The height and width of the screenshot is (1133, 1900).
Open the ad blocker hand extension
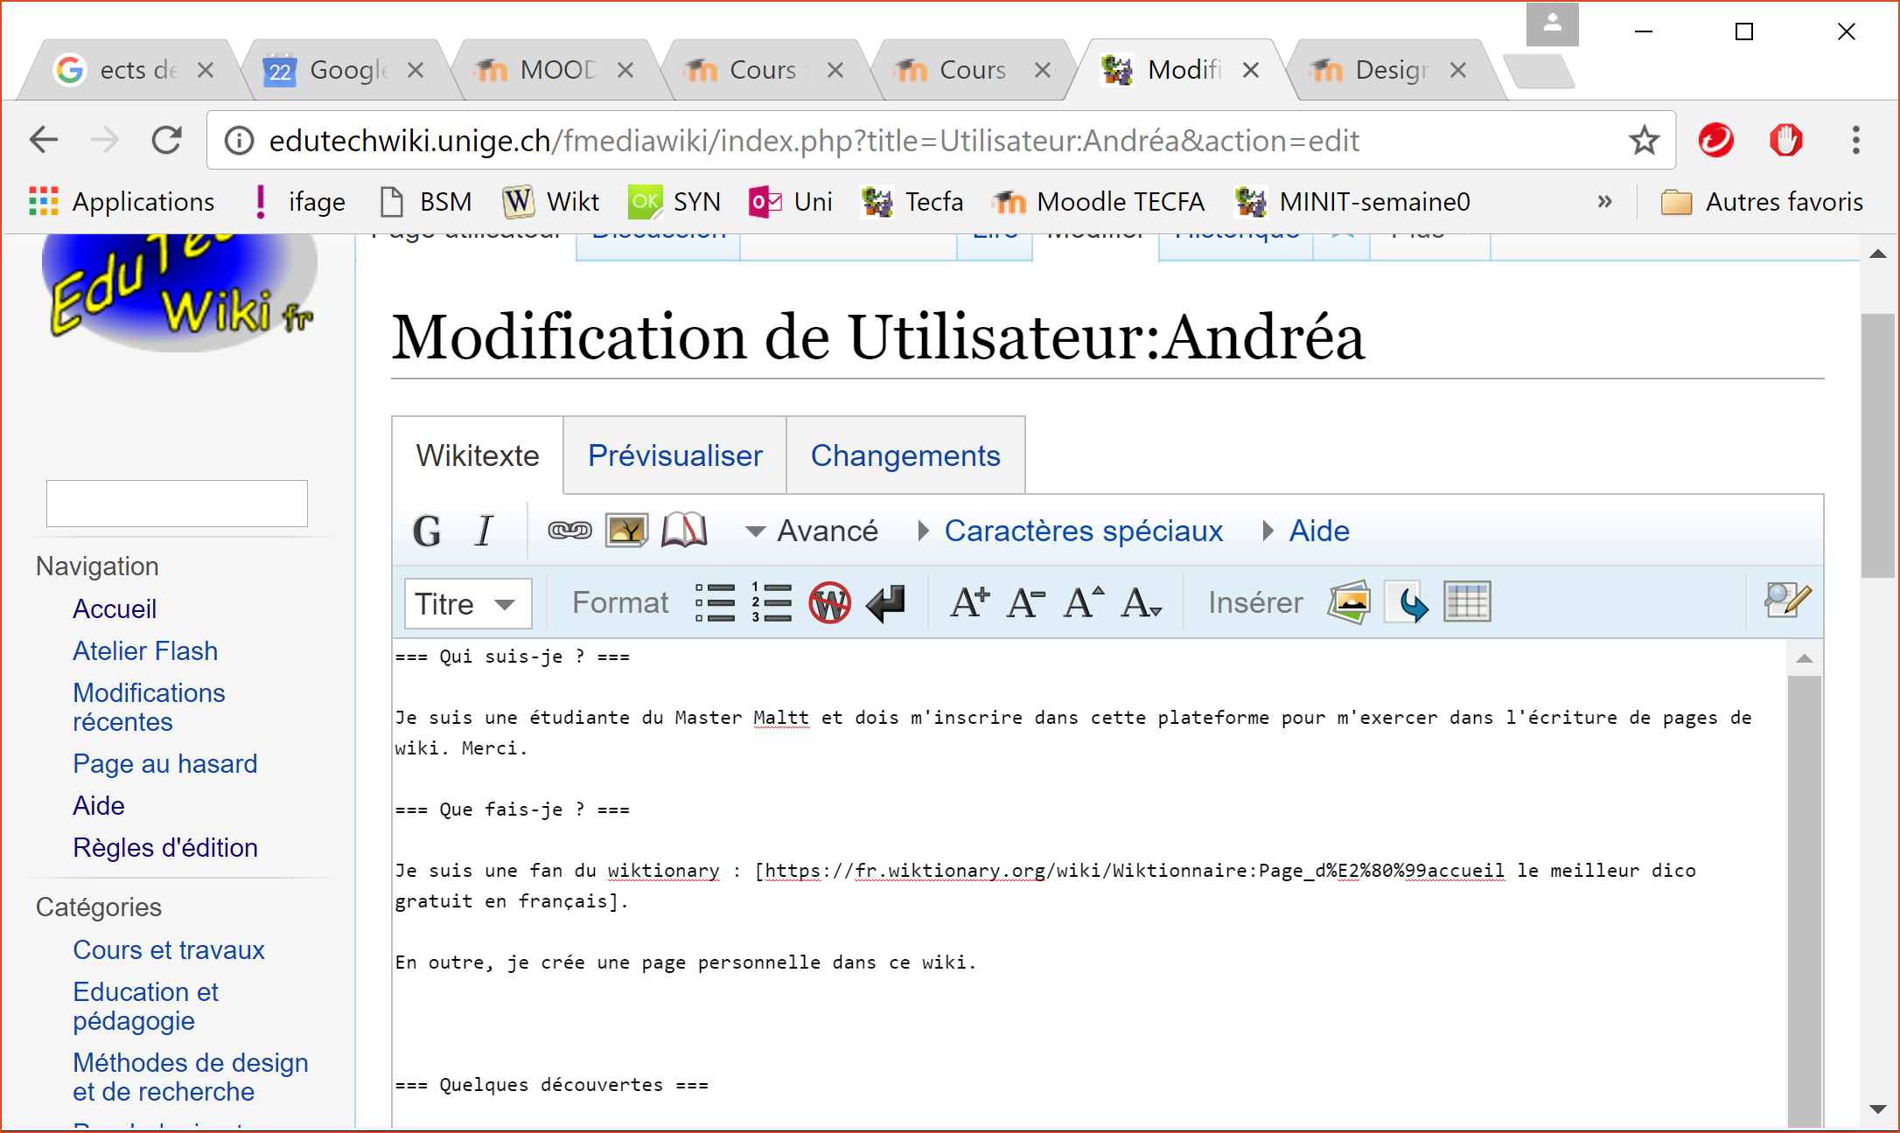pyautogui.click(x=1785, y=140)
